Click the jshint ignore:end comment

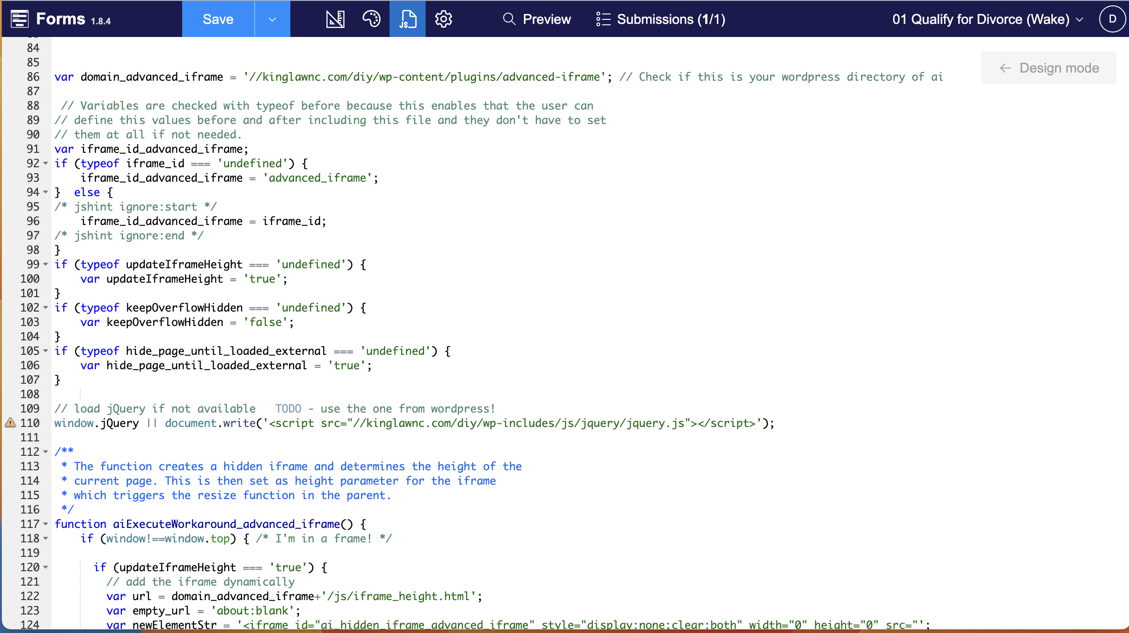129,235
